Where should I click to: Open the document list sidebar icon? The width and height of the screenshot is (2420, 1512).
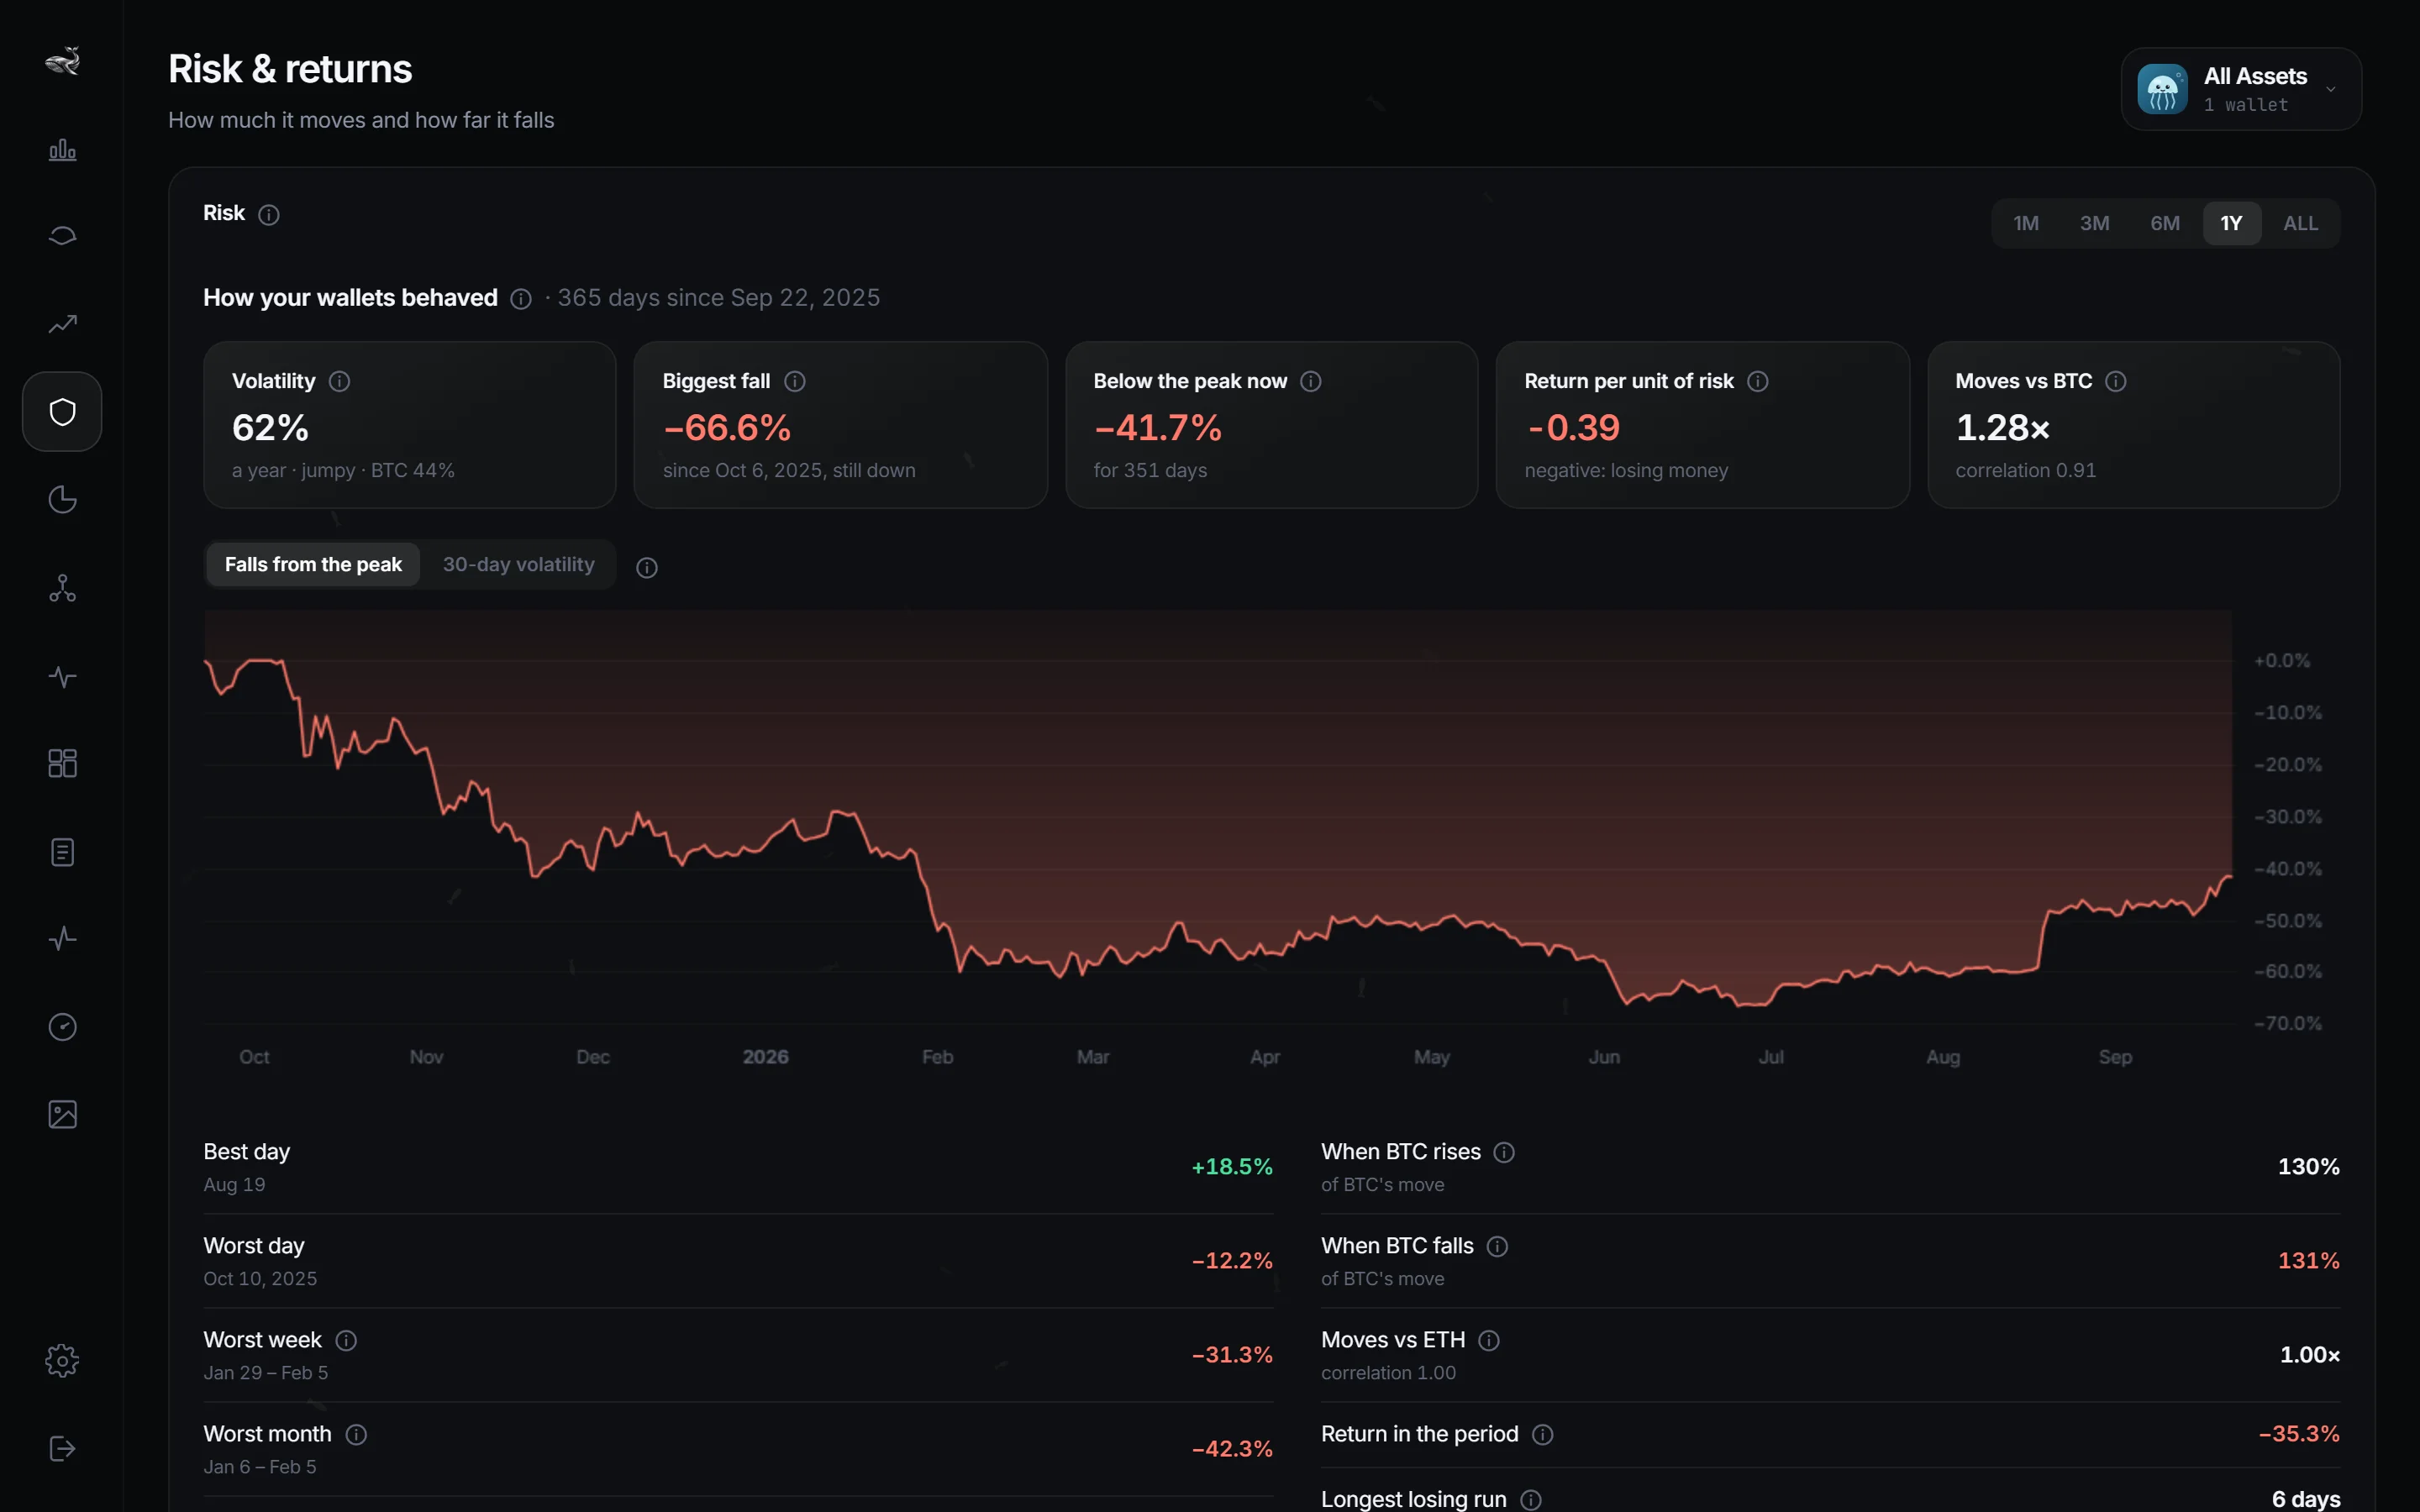click(x=62, y=852)
